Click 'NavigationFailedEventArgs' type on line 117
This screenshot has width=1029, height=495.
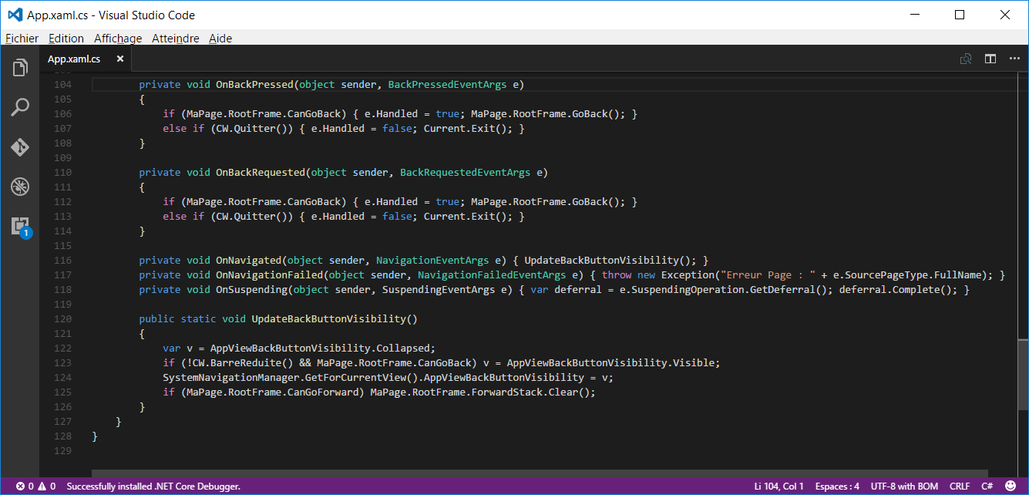492,274
